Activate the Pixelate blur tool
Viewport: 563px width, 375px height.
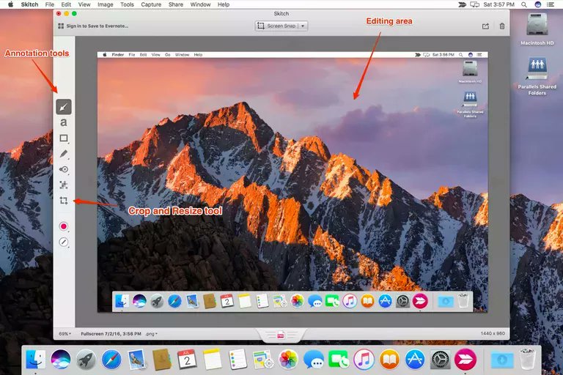(64, 185)
